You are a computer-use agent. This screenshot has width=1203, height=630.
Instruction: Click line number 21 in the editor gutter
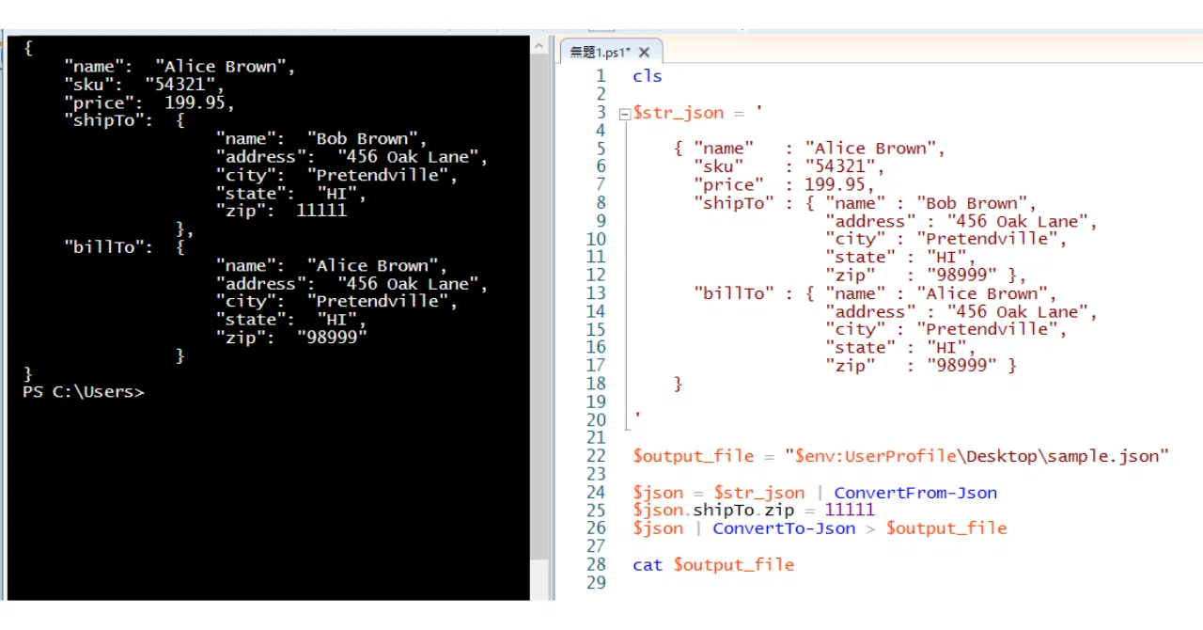point(596,438)
